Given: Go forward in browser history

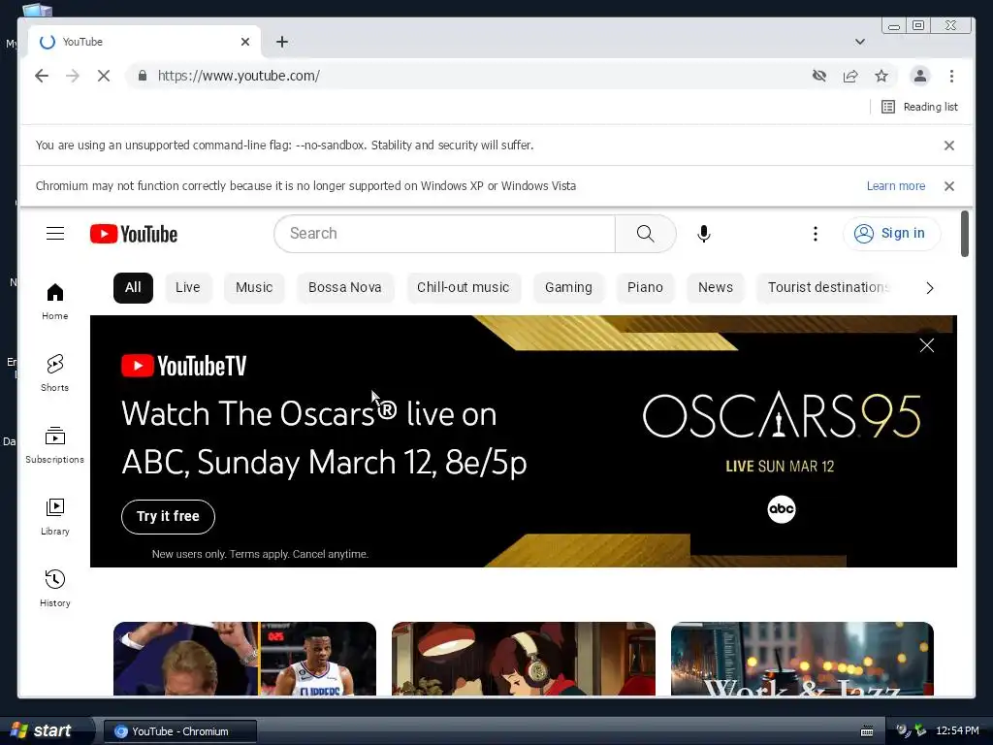Looking at the screenshot, I should pyautogui.click(x=73, y=76).
